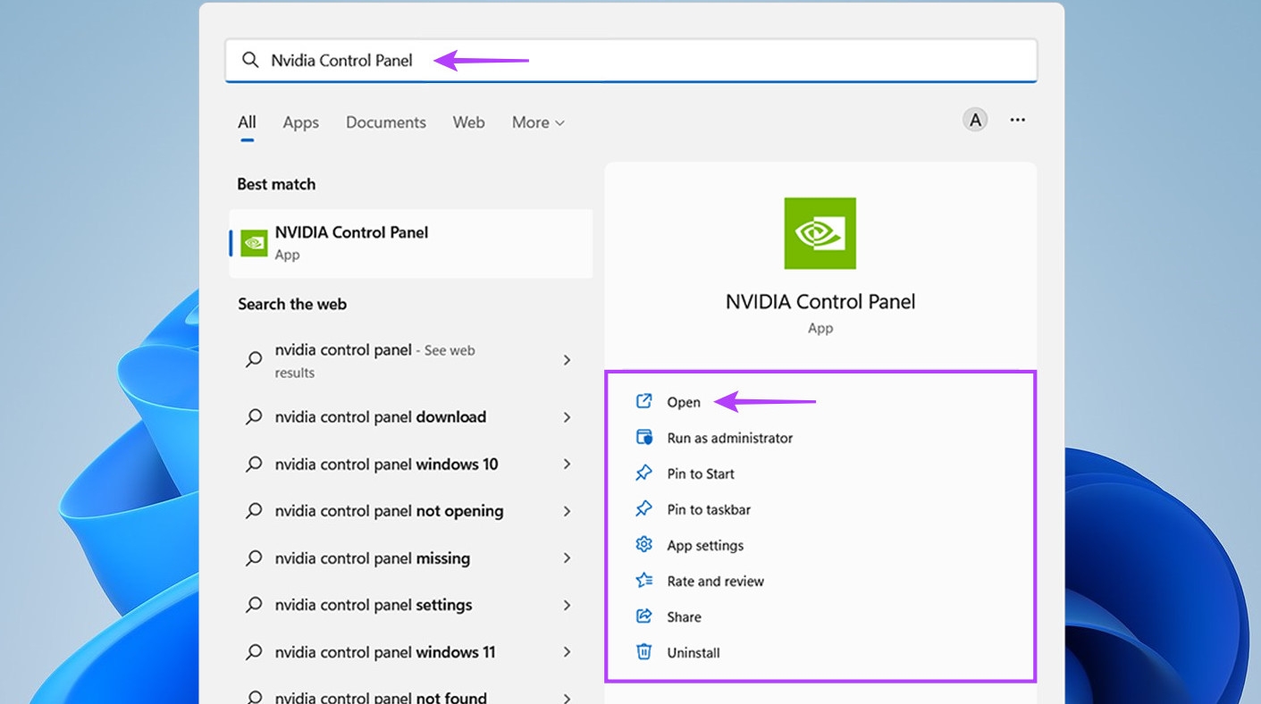The image size is (1261, 704).
Task: Expand the "nvidia control panel download" suggestion arrow
Action: pyautogui.click(x=567, y=417)
